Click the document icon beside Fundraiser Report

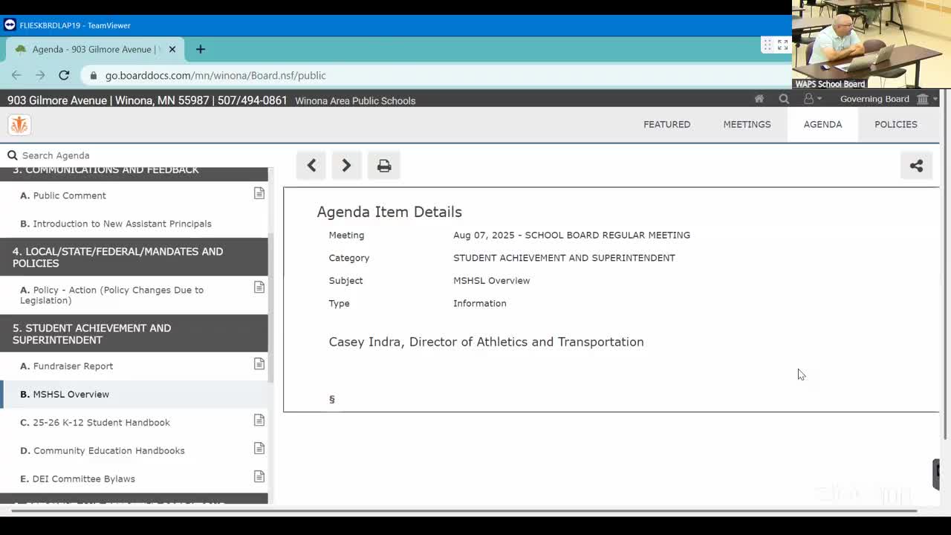(259, 363)
